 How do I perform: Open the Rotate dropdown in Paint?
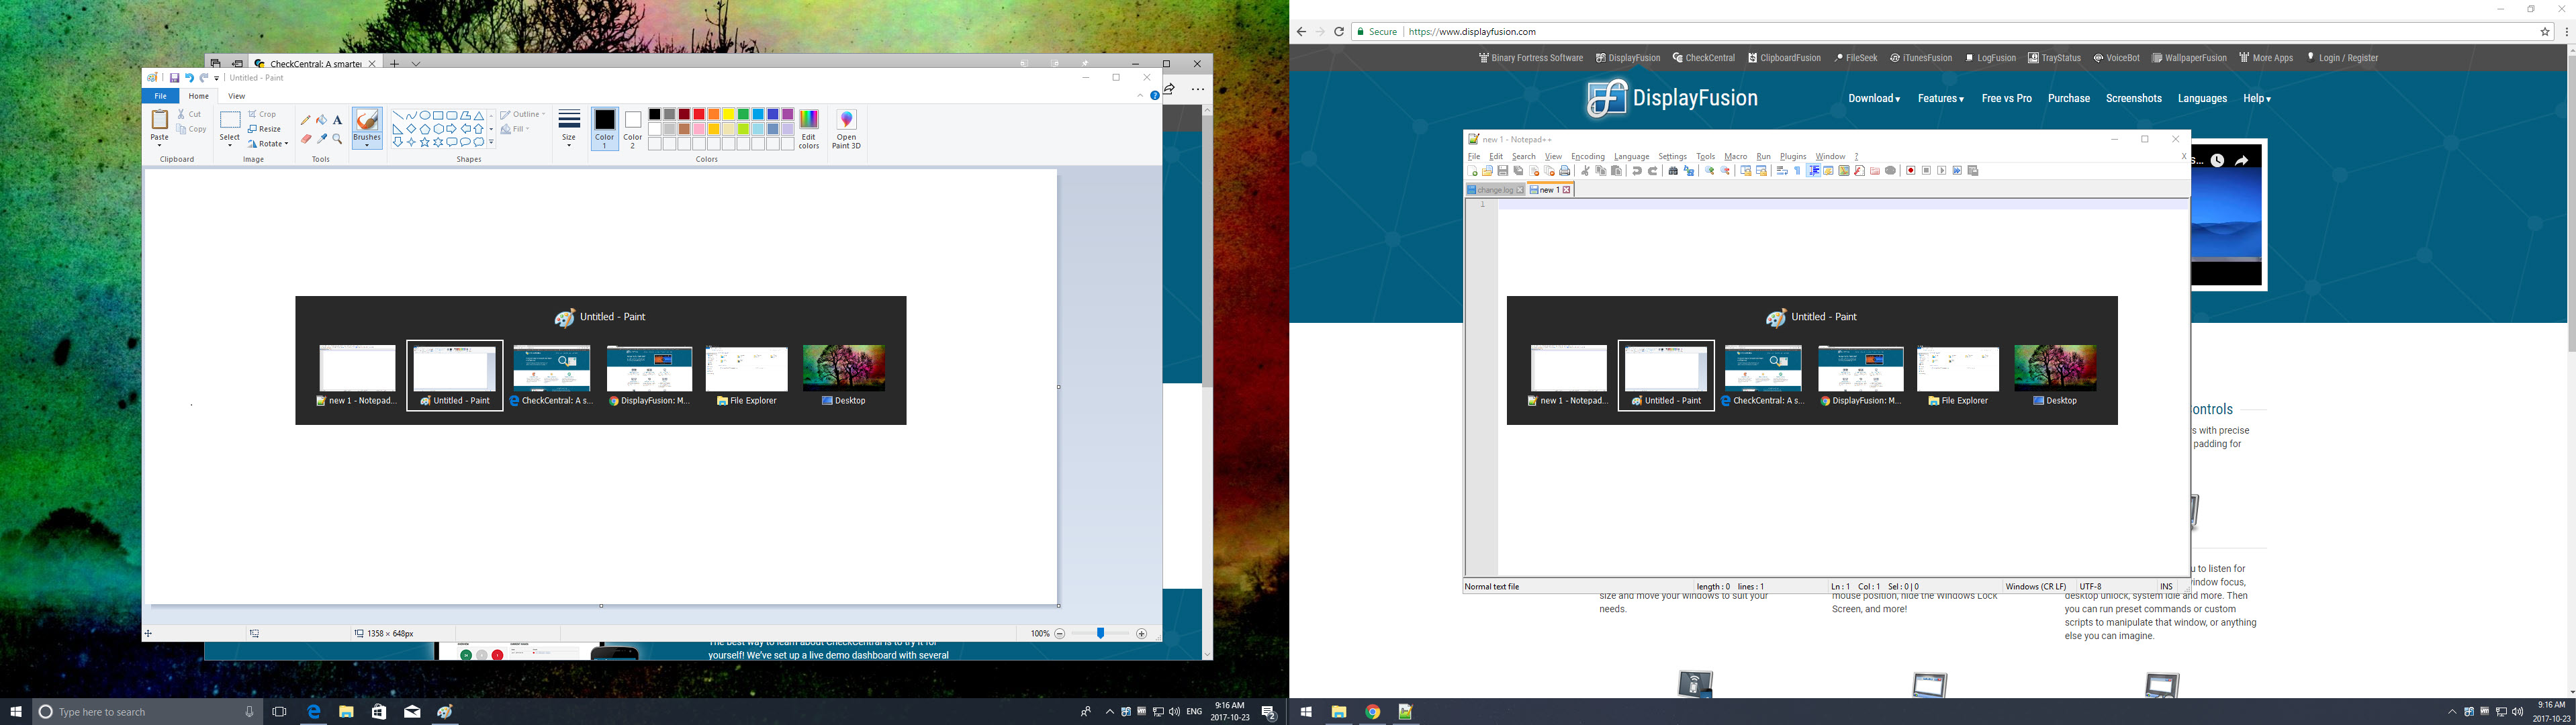(268, 144)
